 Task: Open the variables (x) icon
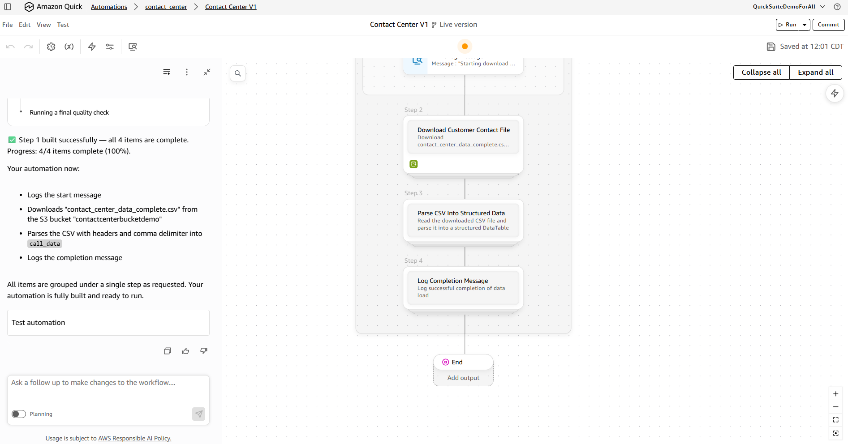click(x=69, y=47)
